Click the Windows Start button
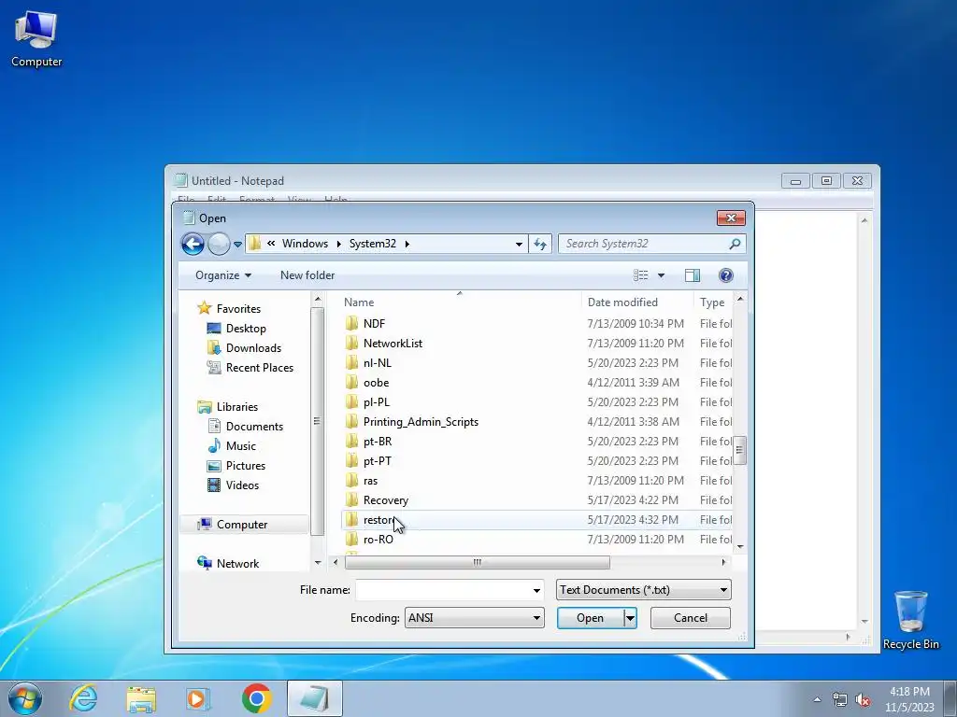 (25, 698)
